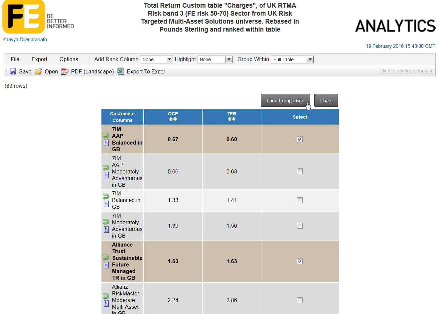Image resolution: width=438 pixels, height=314 pixels.
Task: Click the Save toolbar label
Action: [x=25, y=71]
